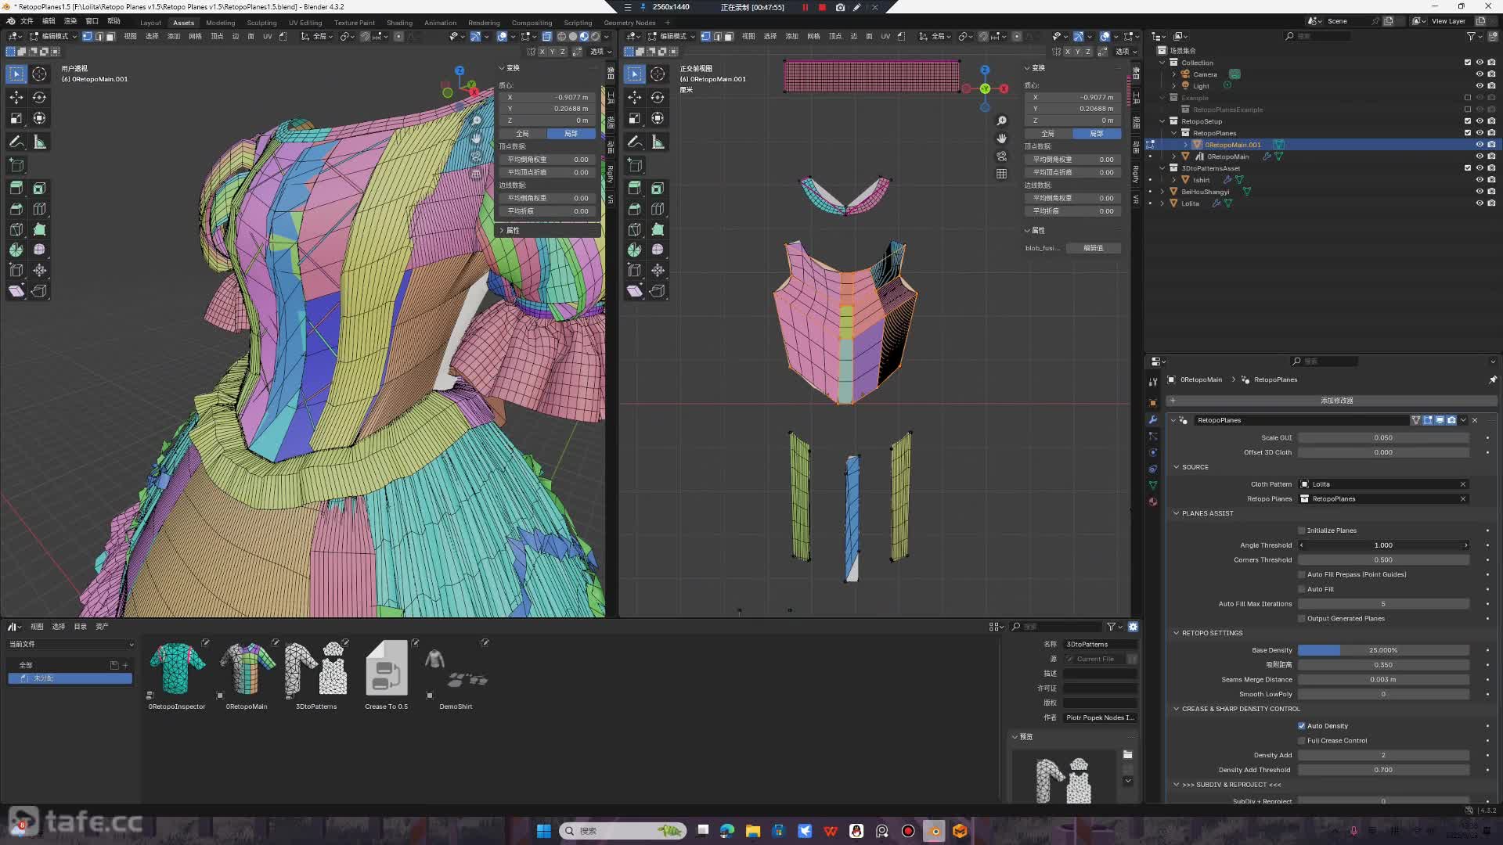Image resolution: width=1503 pixels, height=845 pixels.
Task: Open the Modifiers wrench tab in properties
Action: pyautogui.click(x=1152, y=419)
